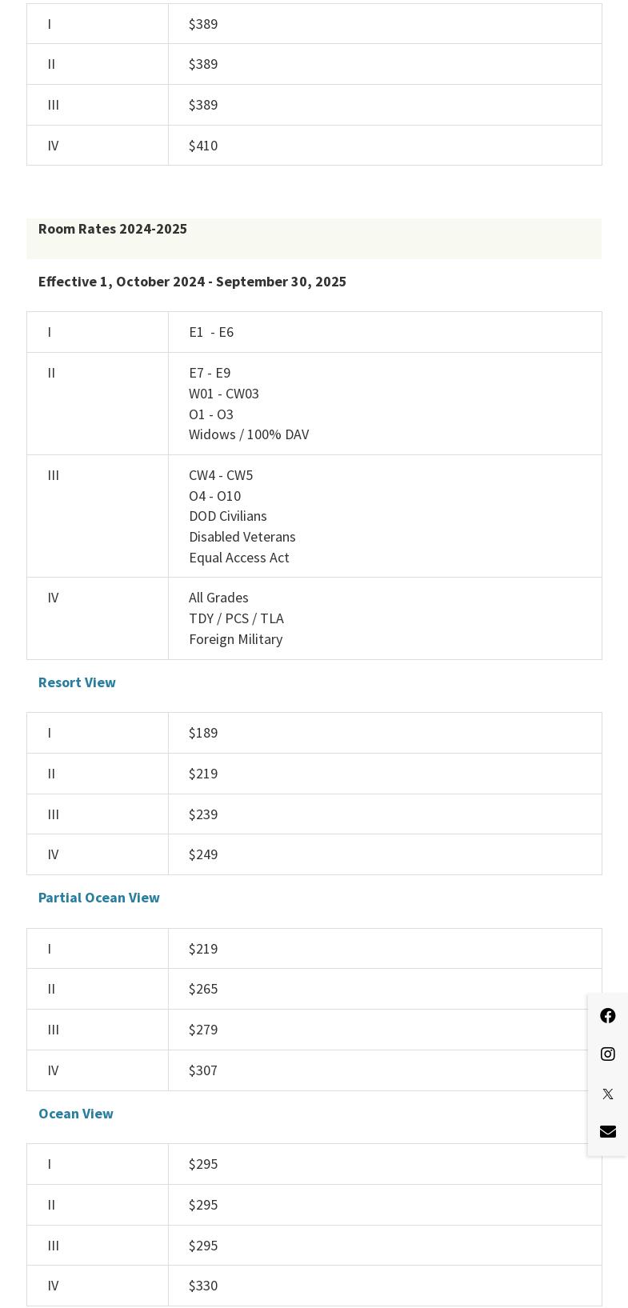The width and height of the screenshot is (628, 1308).
Task: Click the $189 Resort View rate
Action: point(203,733)
